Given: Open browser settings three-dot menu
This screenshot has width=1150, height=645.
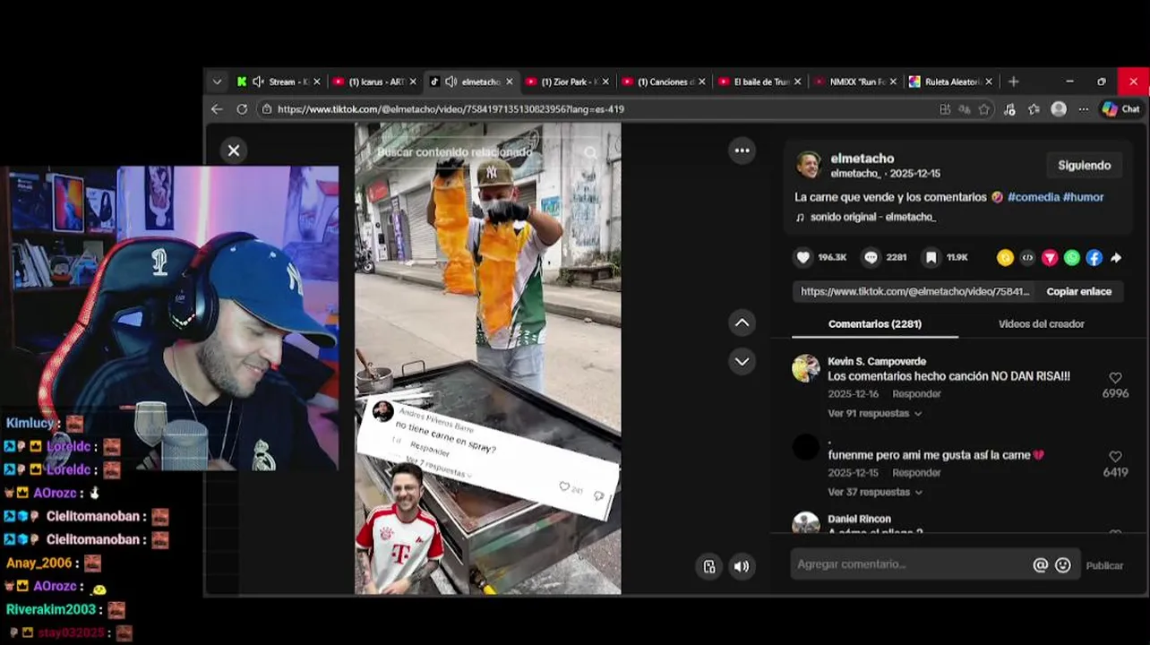Looking at the screenshot, I should [1084, 109].
